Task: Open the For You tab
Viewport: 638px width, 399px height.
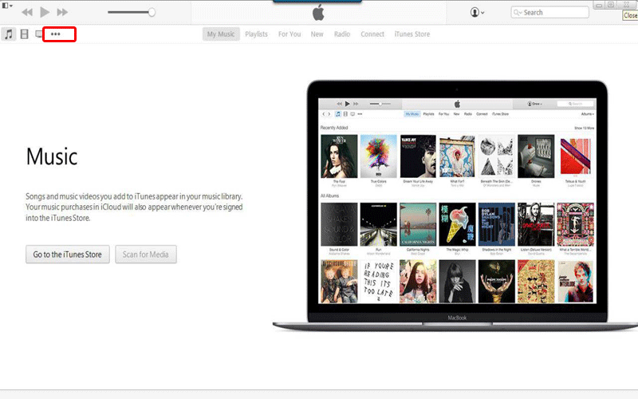Action: 289,34
